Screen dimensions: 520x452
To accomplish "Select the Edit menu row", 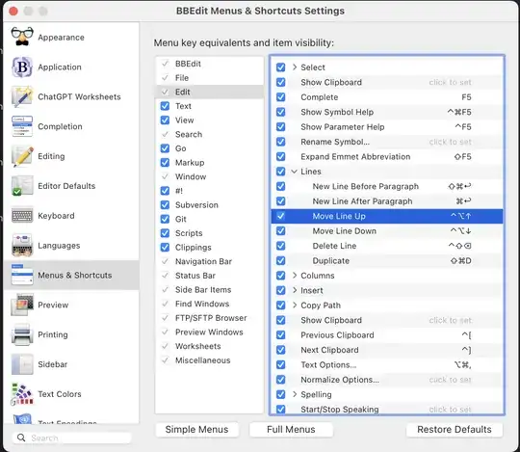I will [209, 92].
